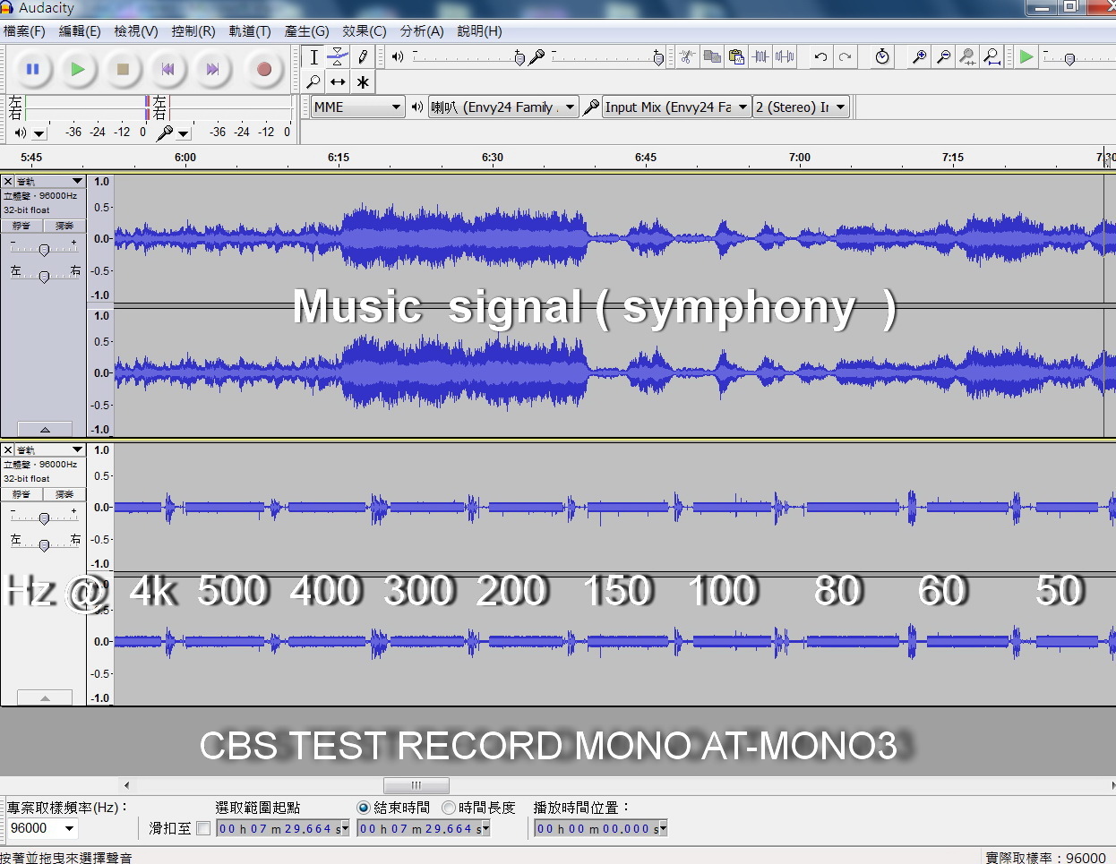Click the Sync-Lock clock icon
Screen dimensions: 1116x864
click(882, 57)
